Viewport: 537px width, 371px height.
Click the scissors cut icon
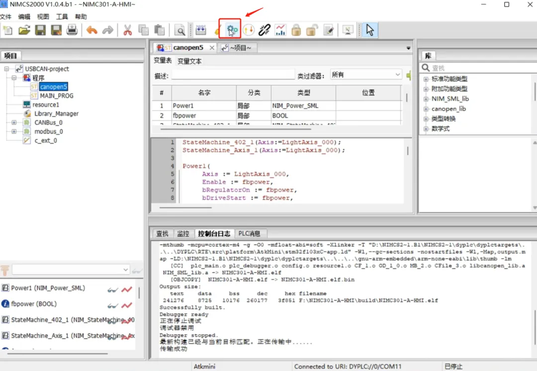pyautogui.click(x=127, y=30)
